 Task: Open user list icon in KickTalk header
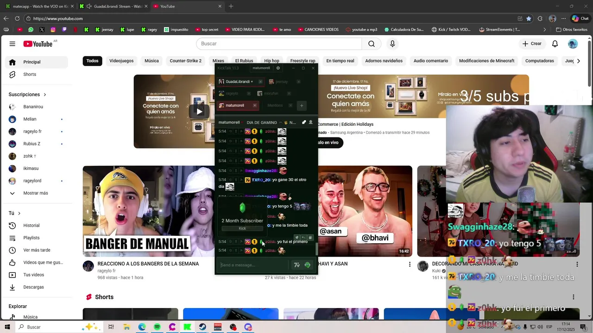(310, 122)
